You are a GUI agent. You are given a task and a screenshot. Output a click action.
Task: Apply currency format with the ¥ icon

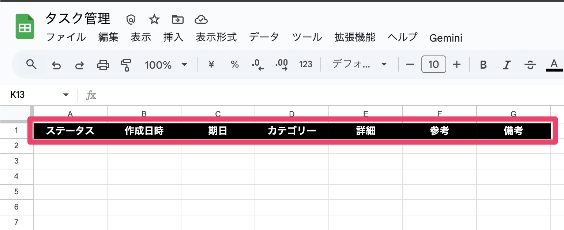tap(211, 64)
